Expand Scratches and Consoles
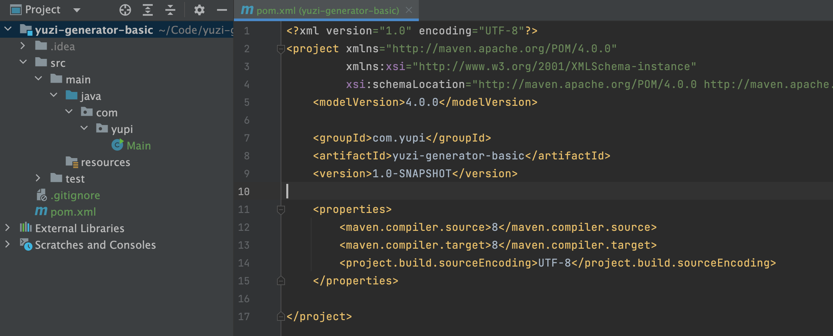Viewport: 833px width, 336px height. [x=7, y=244]
